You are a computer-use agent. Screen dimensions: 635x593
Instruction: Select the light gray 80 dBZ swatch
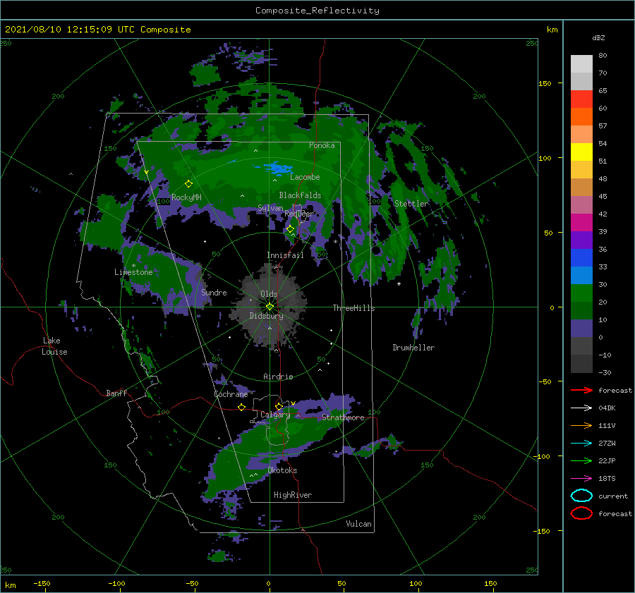coord(581,63)
